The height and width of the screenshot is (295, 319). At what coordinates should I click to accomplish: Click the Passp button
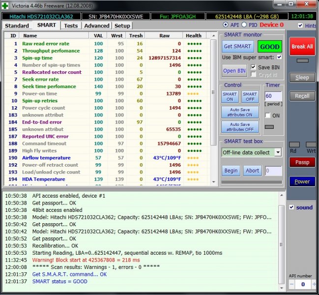pyautogui.click(x=302, y=162)
